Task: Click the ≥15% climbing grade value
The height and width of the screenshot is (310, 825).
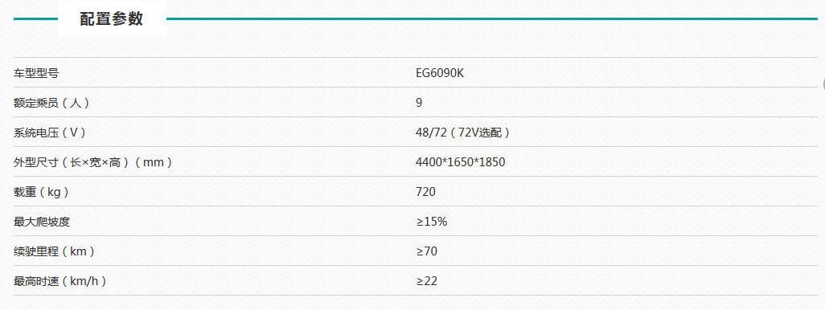Action: pos(432,222)
